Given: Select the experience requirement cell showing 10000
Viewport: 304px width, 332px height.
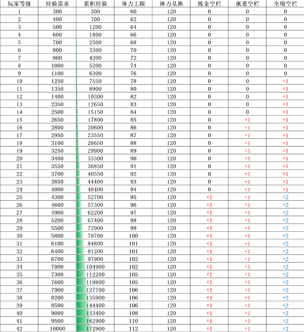Looking at the screenshot, I should pyautogui.click(x=57, y=328).
